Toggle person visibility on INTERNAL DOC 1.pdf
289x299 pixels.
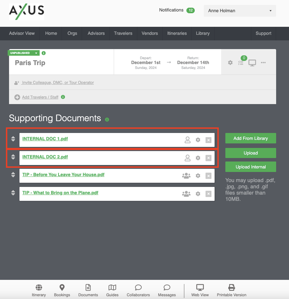click(187, 140)
